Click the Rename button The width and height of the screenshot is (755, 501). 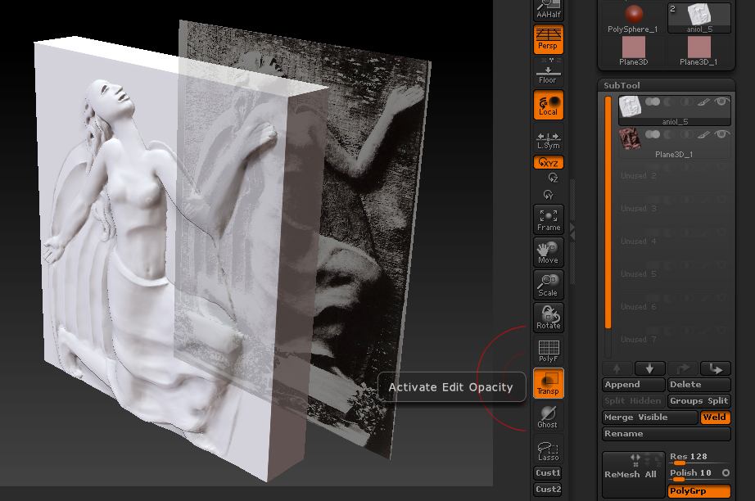coord(666,434)
